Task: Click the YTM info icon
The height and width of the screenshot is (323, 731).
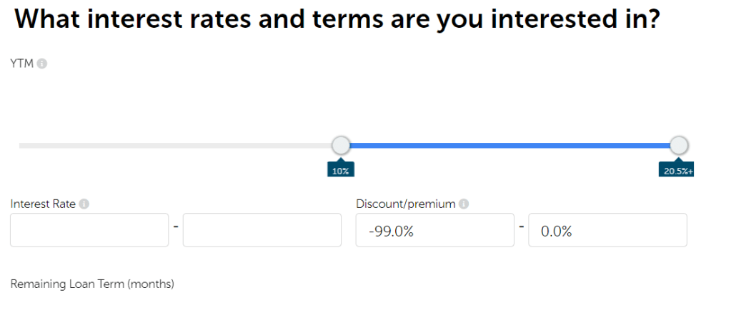Action: pyautogui.click(x=42, y=64)
